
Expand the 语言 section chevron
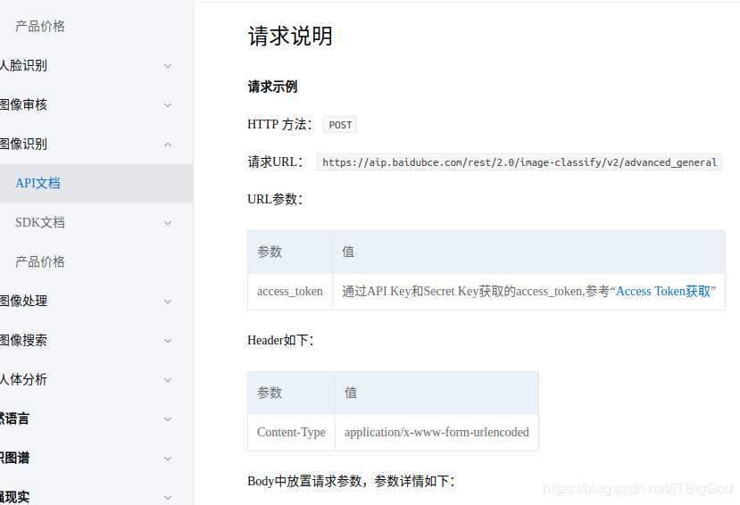[168, 419]
